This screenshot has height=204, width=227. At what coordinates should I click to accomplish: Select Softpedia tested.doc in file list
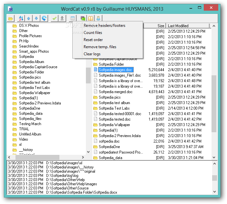115,119
